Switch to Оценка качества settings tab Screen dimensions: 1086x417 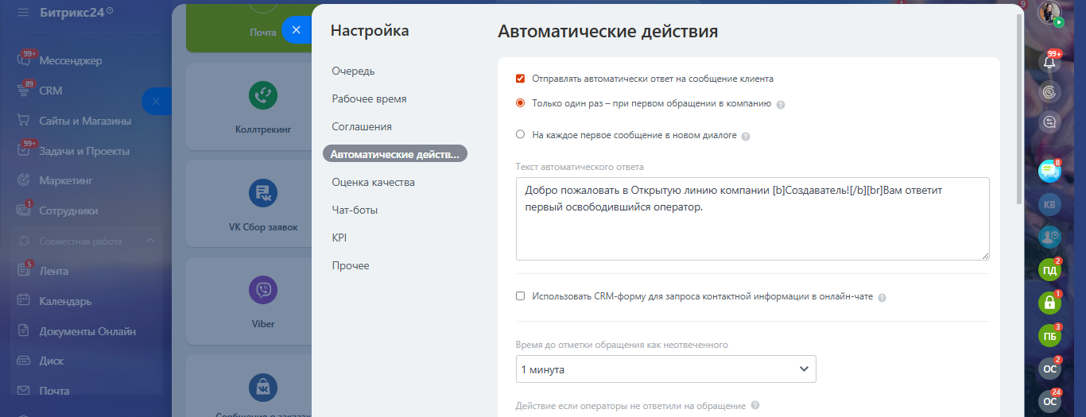[373, 183]
